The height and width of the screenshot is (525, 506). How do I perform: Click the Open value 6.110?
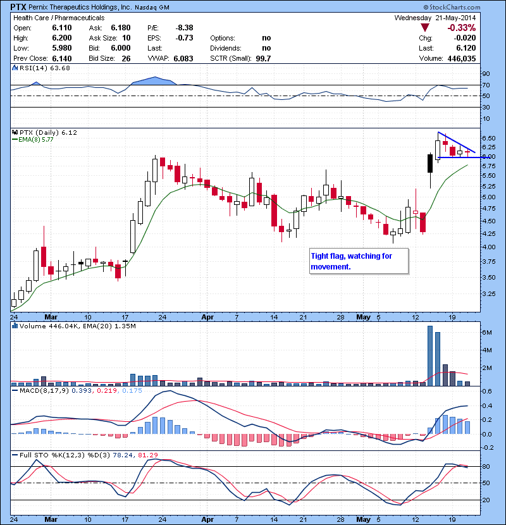[62, 28]
